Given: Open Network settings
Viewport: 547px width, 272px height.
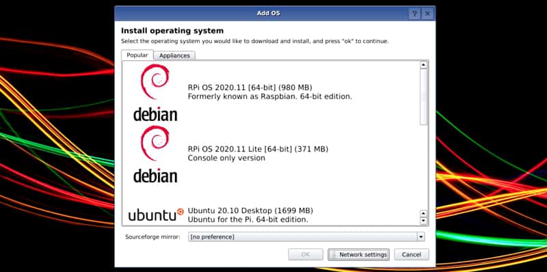Looking at the screenshot, I should pos(358,254).
